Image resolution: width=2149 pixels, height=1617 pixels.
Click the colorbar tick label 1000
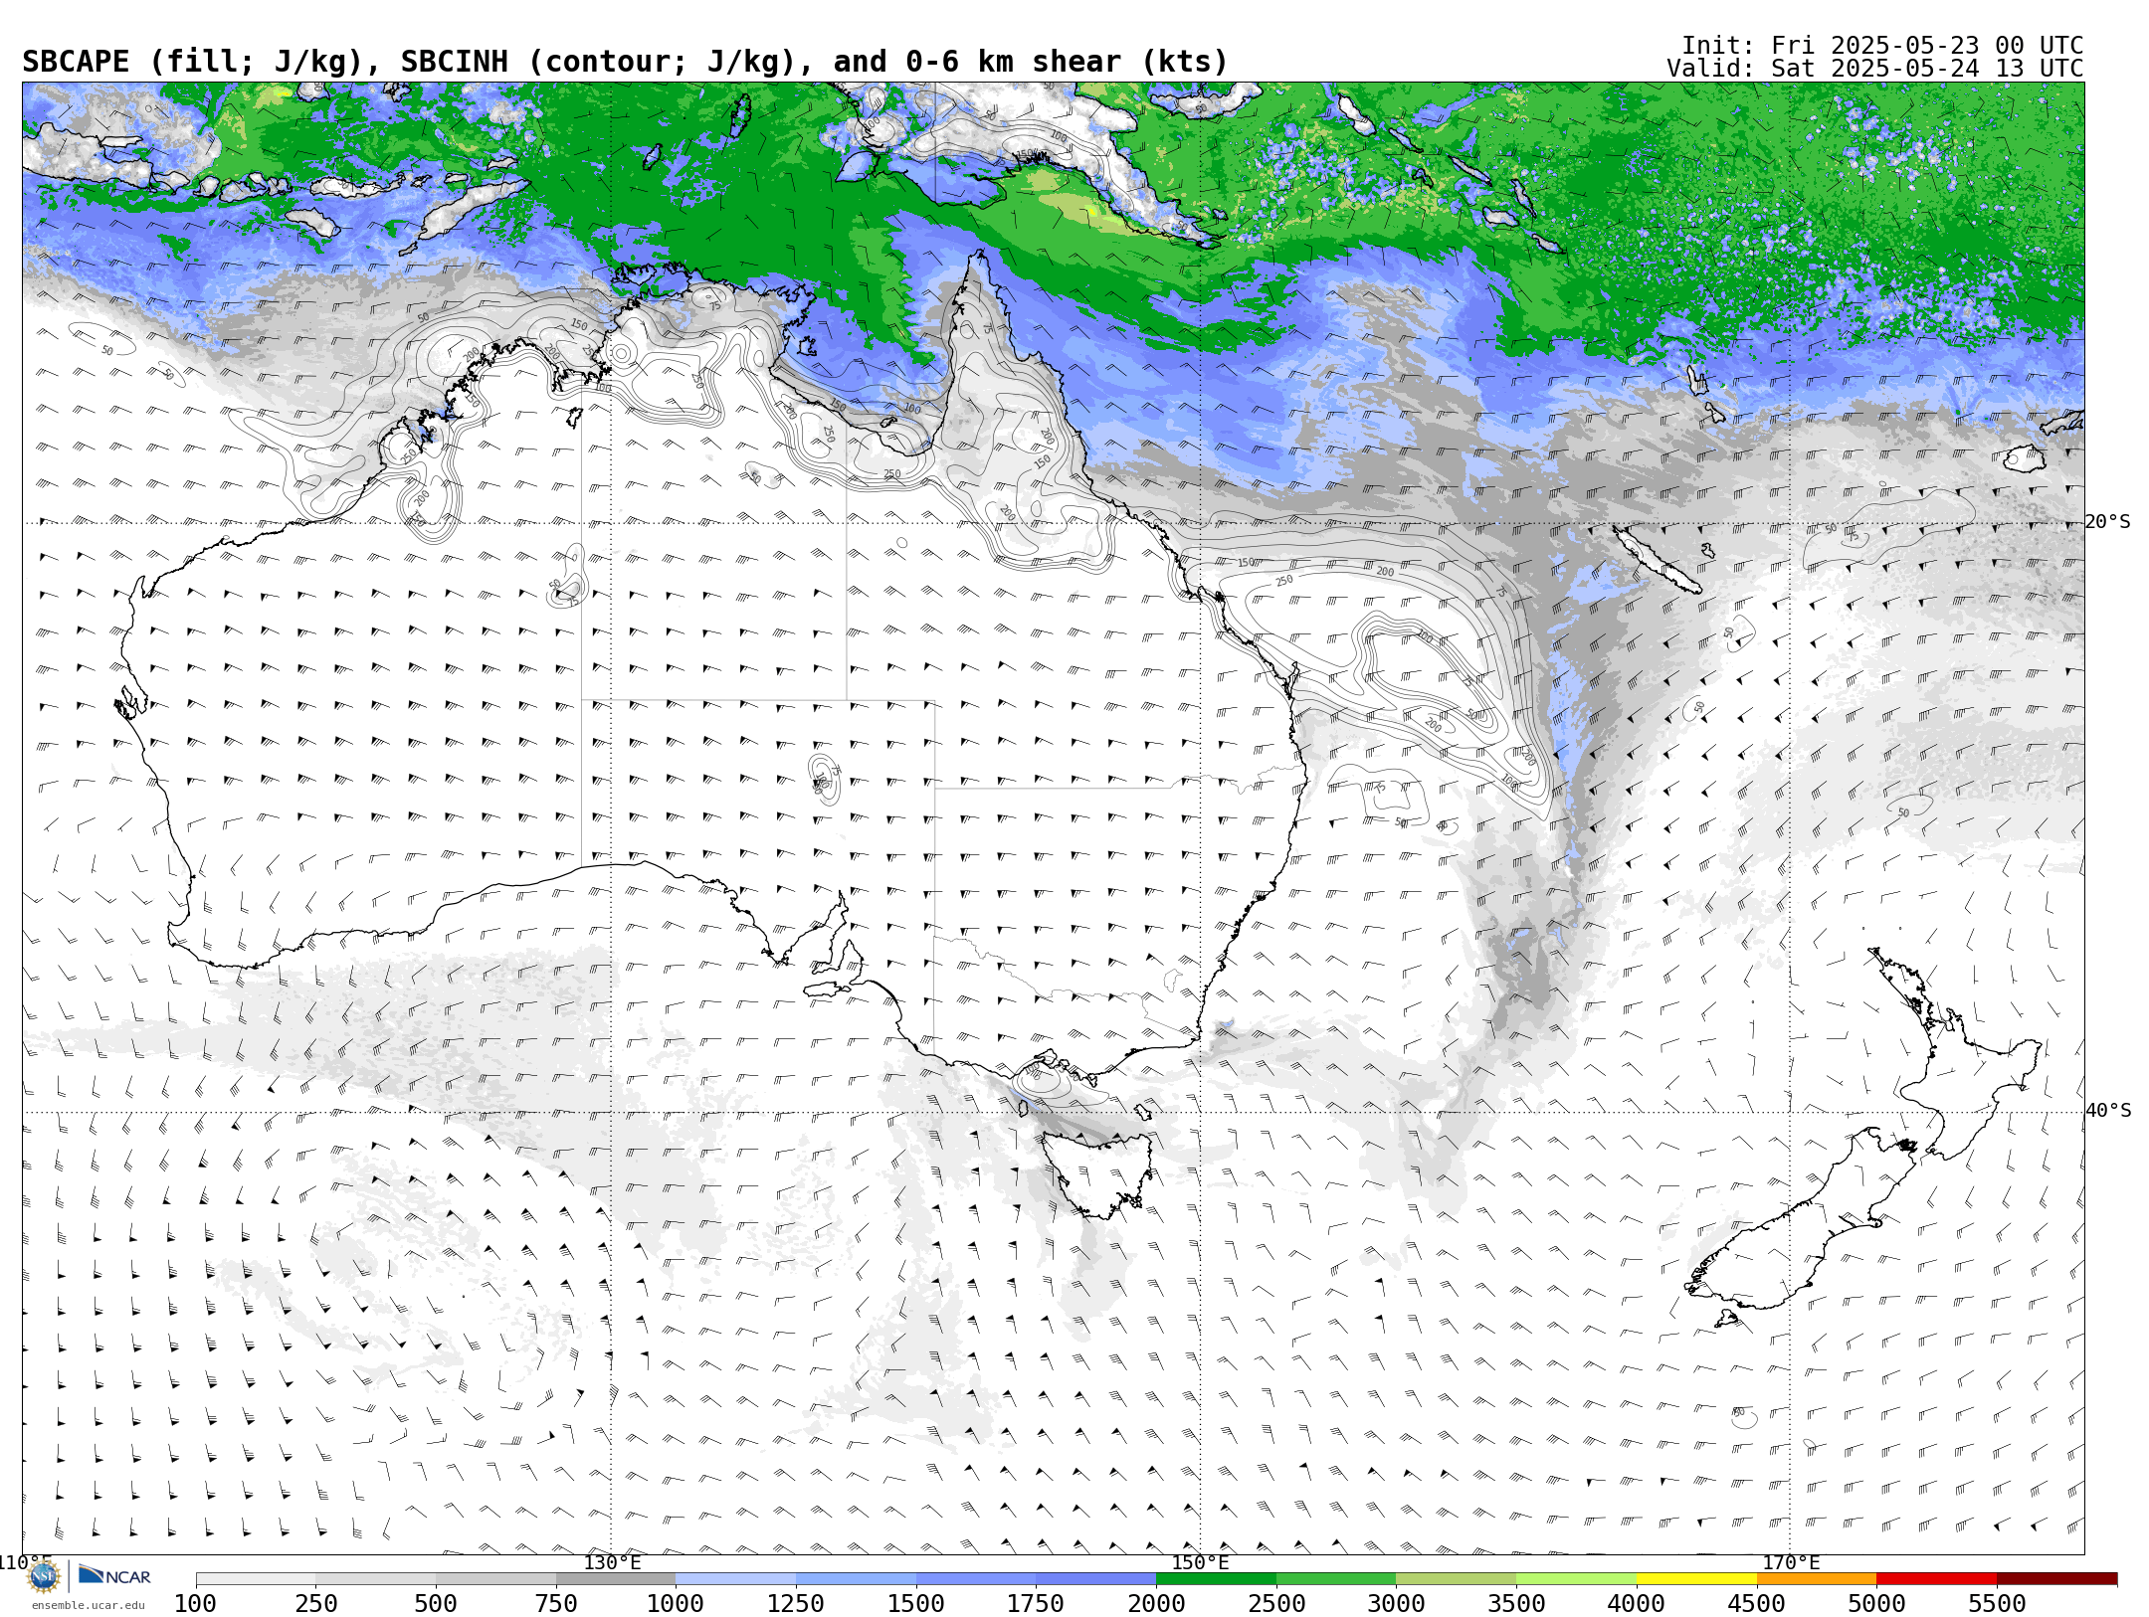click(x=676, y=1604)
